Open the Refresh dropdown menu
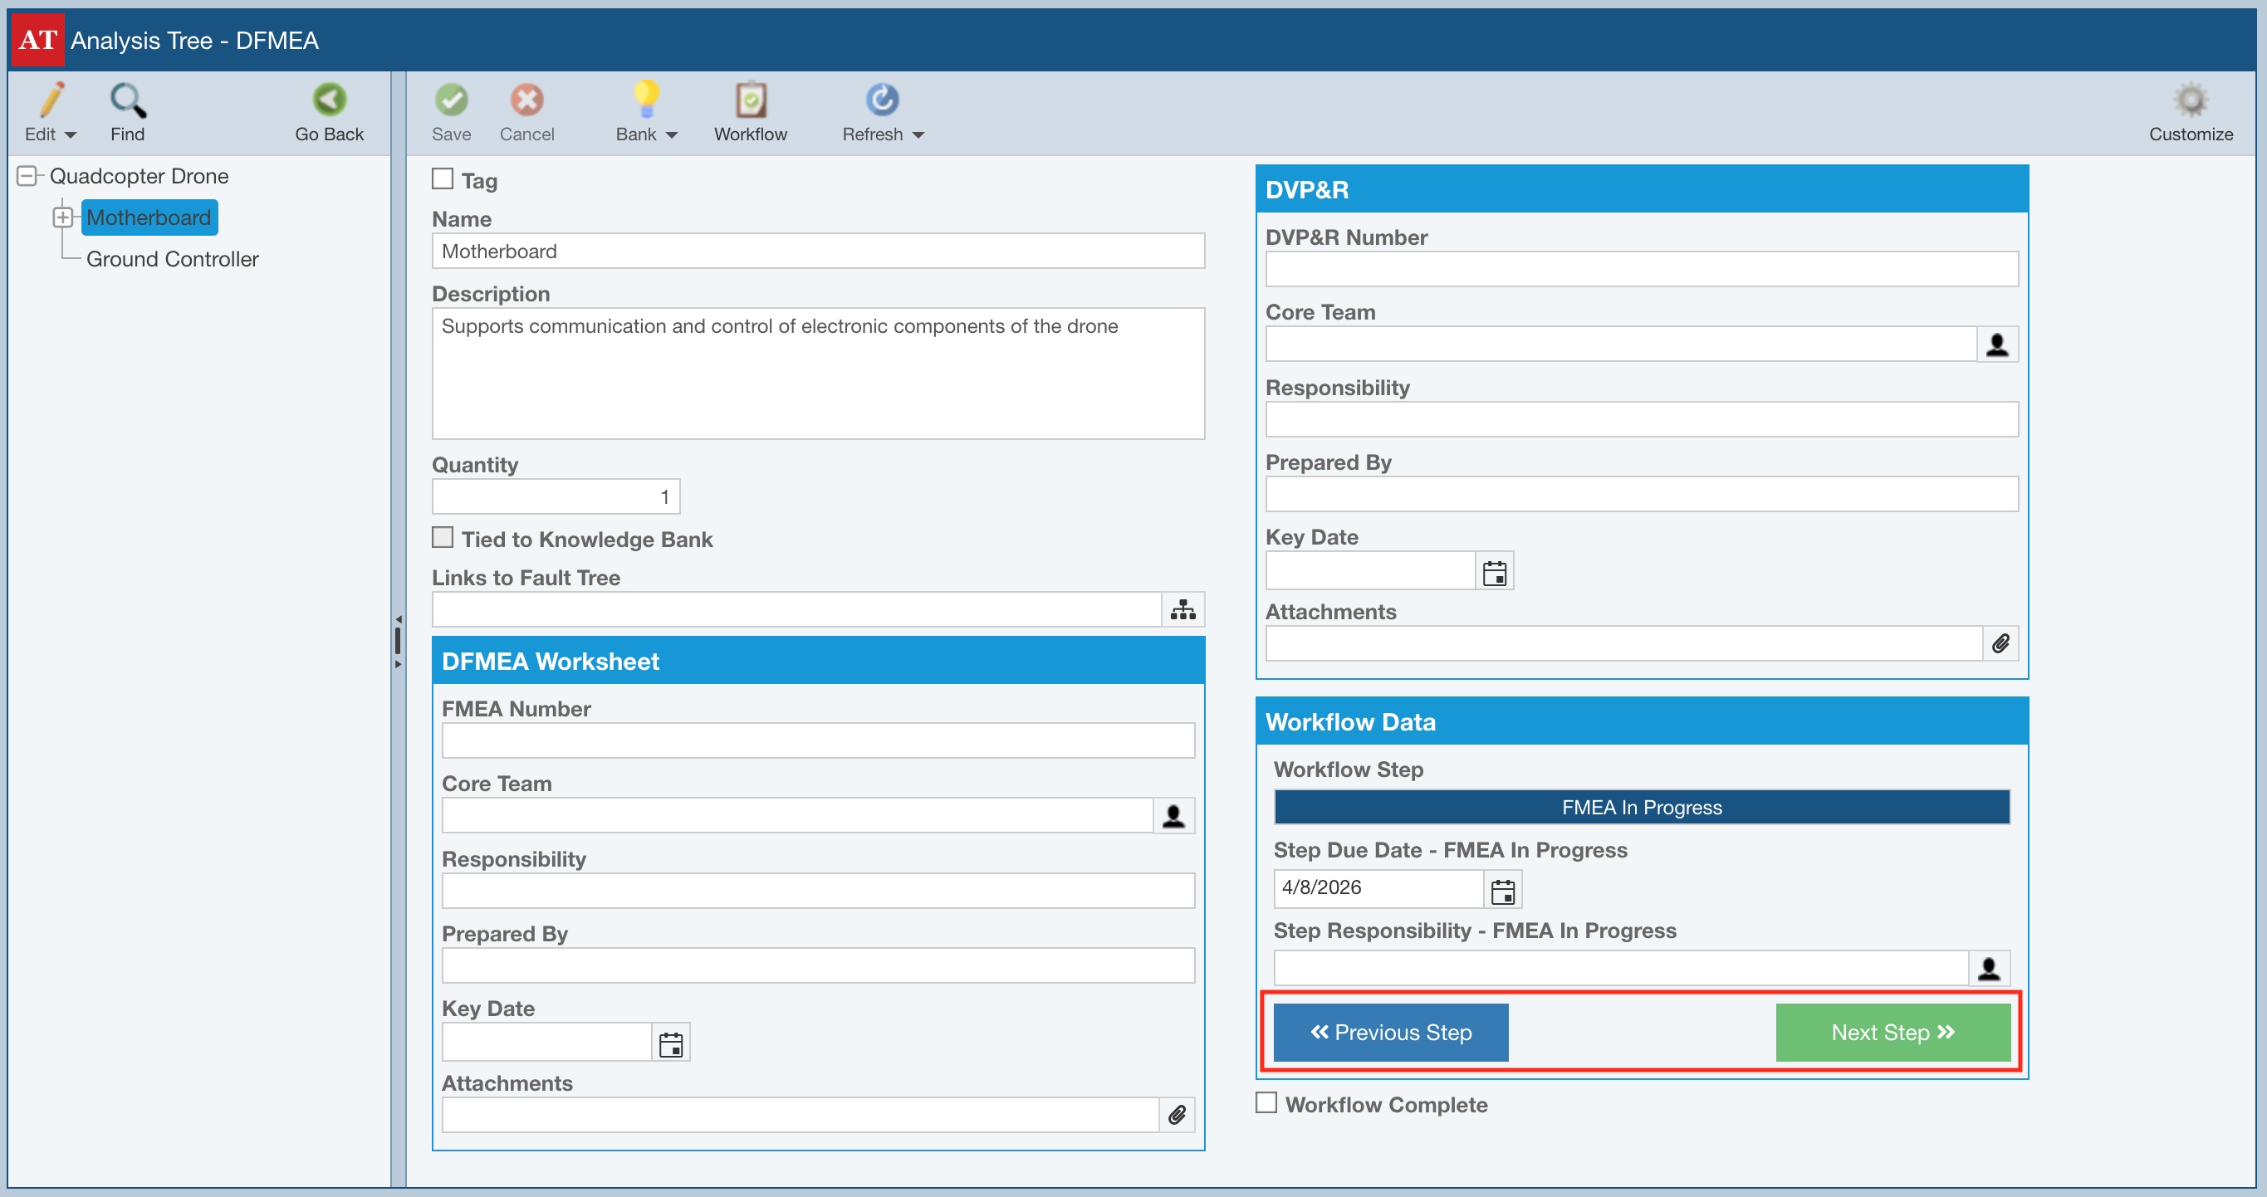Screen dimensions: 2267x1197 pyautogui.click(x=918, y=135)
